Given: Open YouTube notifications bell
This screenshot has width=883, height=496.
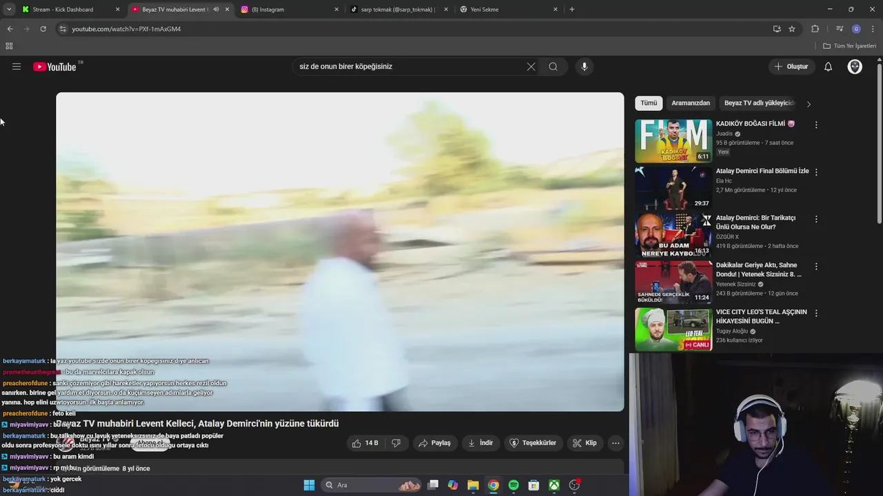Looking at the screenshot, I should click(828, 67).
